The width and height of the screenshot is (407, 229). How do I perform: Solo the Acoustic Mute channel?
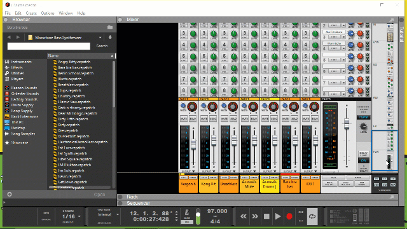click(x=254, y=119)
